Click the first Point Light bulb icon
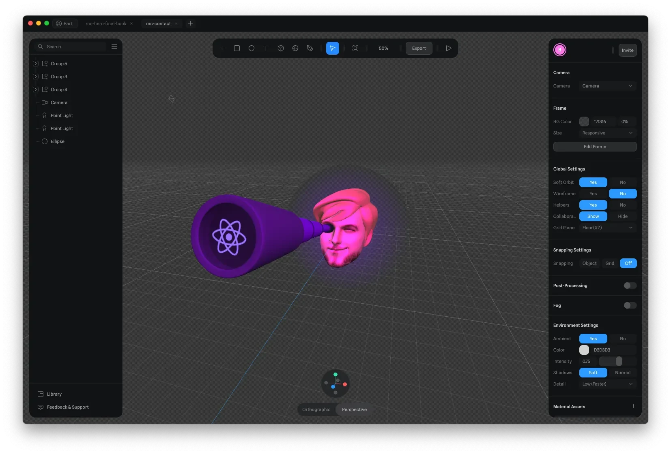Screen dimensions: 671x454 point(45,115)
